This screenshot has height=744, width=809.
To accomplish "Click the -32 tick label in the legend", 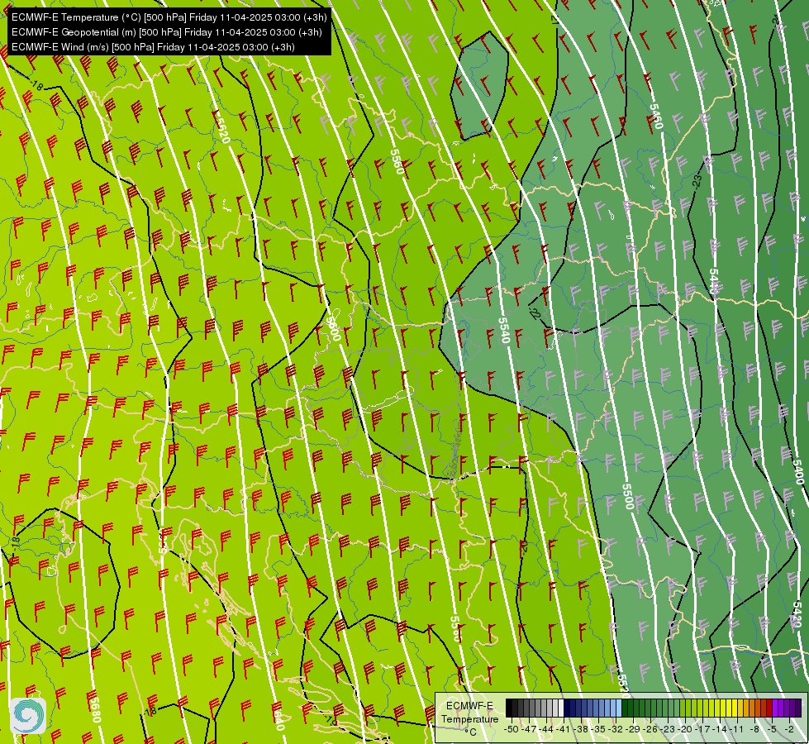I will 616,729.
